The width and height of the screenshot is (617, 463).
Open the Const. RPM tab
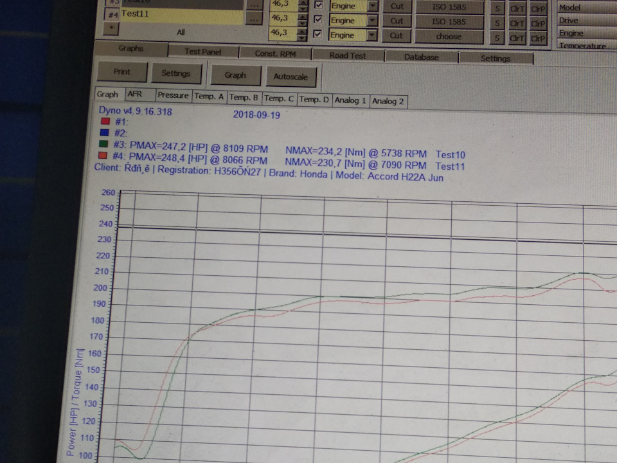[275, 54]
